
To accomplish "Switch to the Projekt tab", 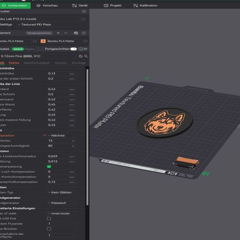I will coord(113,5).
